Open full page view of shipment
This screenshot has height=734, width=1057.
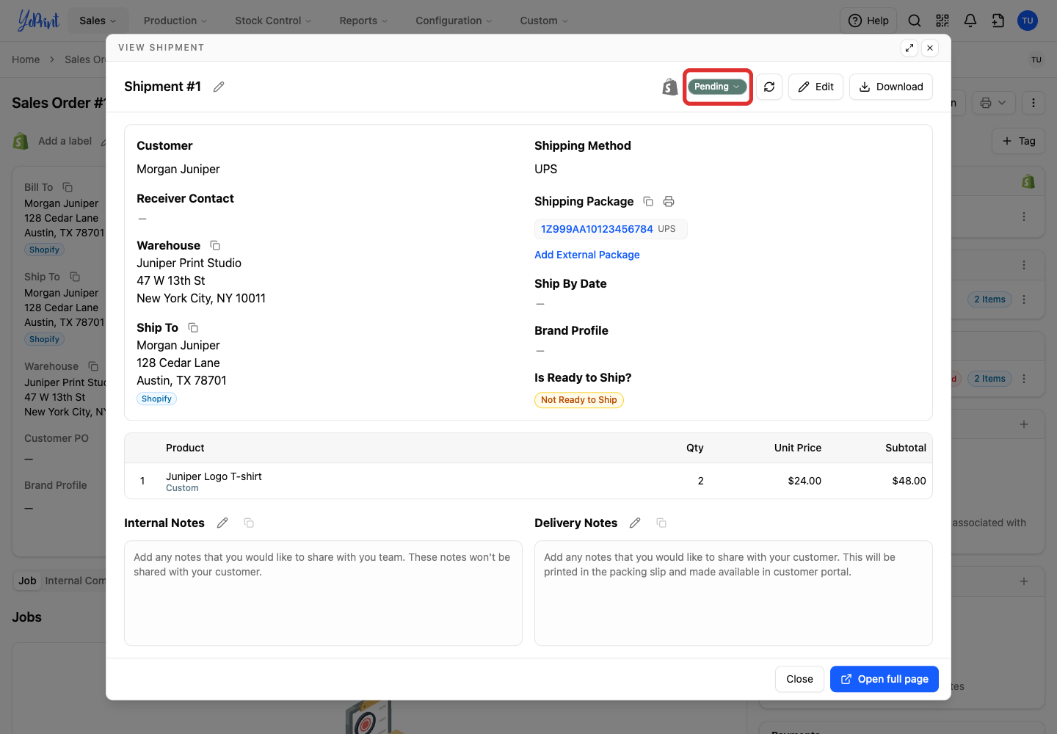point(885,679)
